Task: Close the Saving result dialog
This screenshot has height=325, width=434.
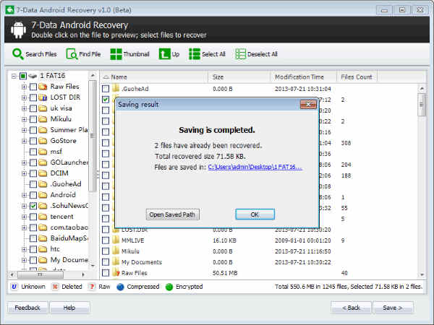Action: click(308, 105)
